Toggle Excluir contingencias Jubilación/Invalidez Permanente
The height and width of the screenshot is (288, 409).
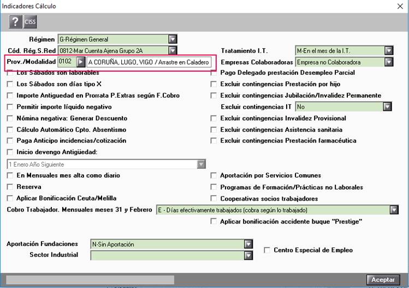(214, 96)
